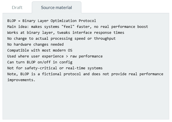This screenshot has width=172, height=122.
Task: Click the "Used where user experience" line
Action: coord(55,56)
